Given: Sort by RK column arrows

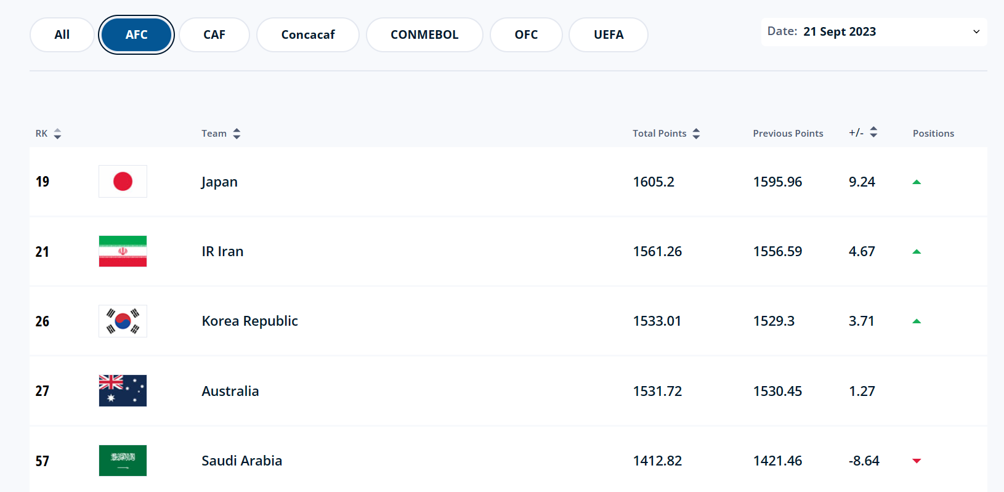Looking at the screenshot, I should point(57,134).
